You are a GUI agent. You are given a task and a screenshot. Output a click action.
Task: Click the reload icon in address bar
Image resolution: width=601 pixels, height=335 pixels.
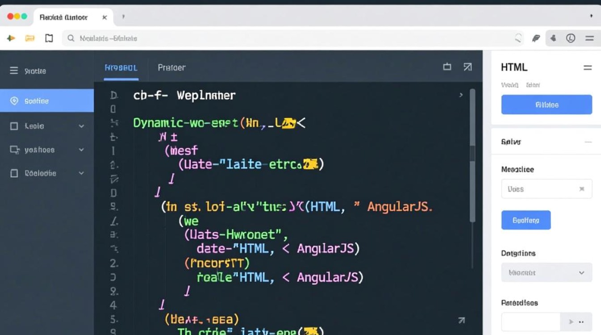click(518, 38)
